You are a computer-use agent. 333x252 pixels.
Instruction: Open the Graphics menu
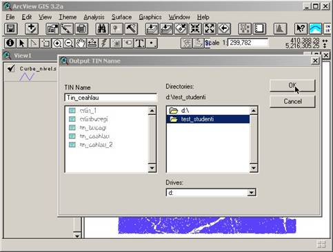point(150,17)
